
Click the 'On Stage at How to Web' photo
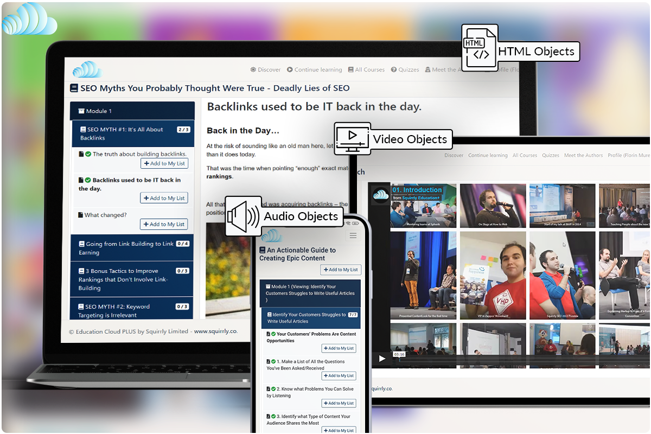(493, 206)
